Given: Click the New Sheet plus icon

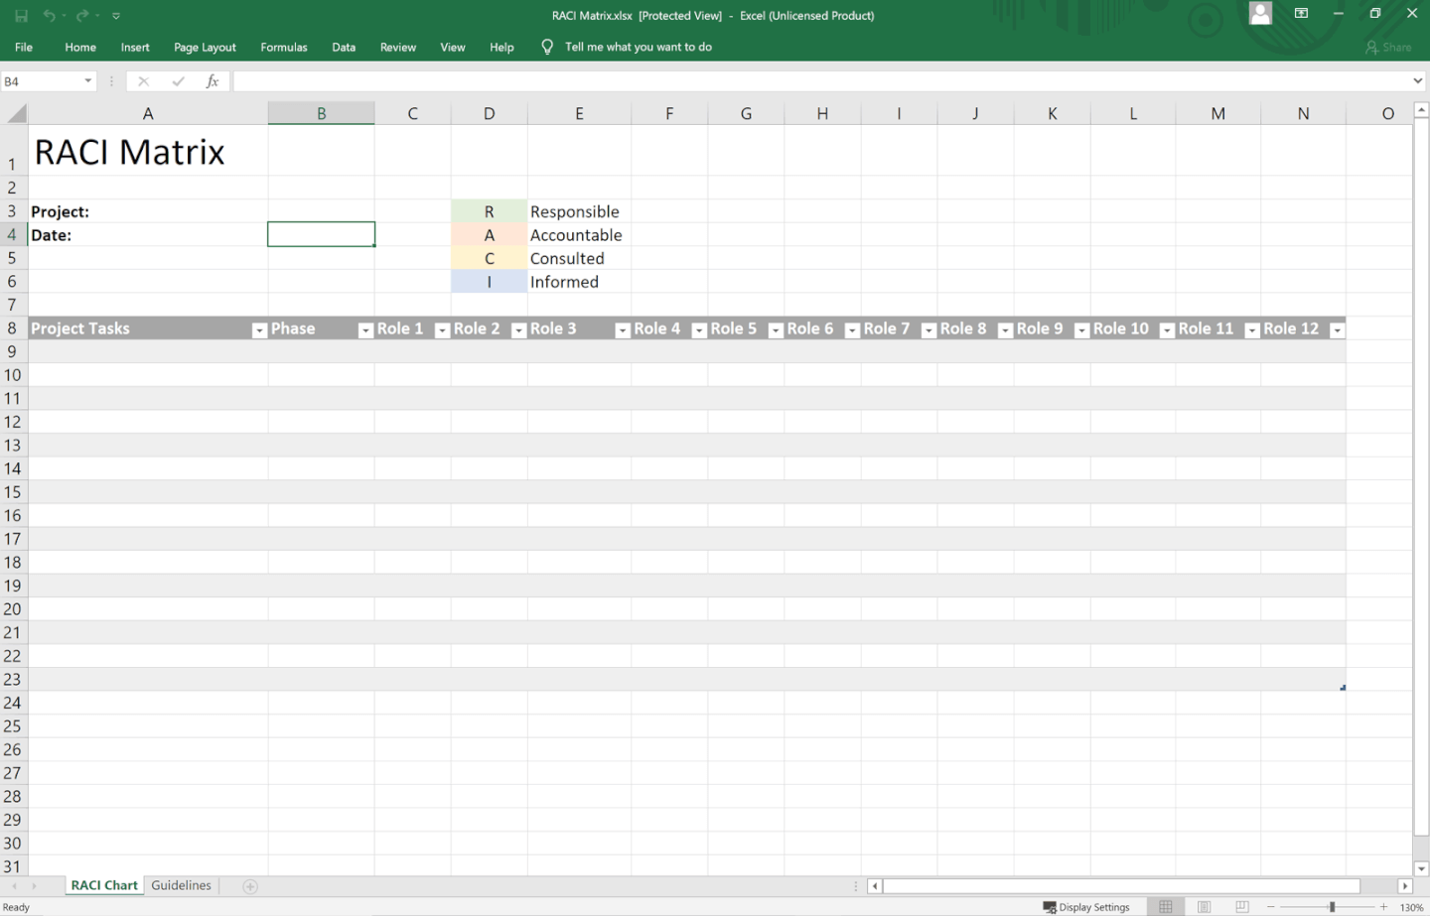Looking at the screenshot, I should pos(250,886).
